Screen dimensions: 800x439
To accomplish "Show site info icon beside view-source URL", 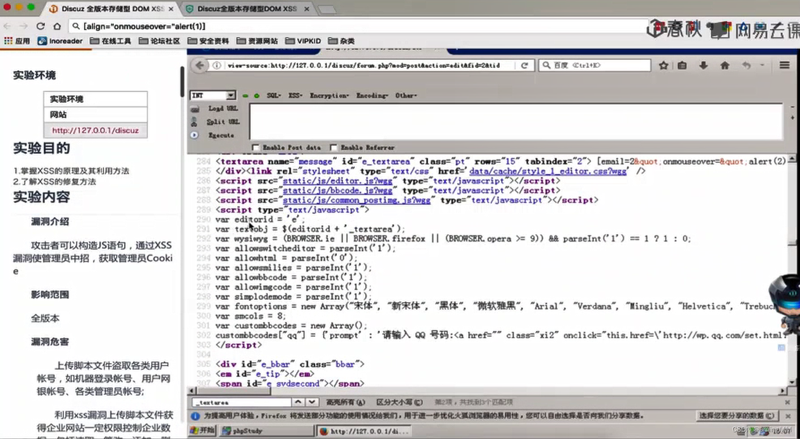I will pyautogui.click(x=217, y=66).
